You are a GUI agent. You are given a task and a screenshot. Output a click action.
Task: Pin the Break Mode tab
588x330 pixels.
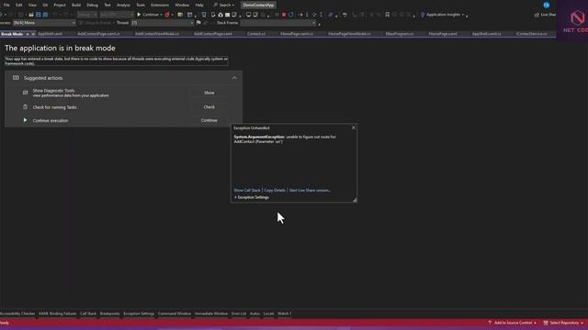pyautogui.click(x=28, y=34)
